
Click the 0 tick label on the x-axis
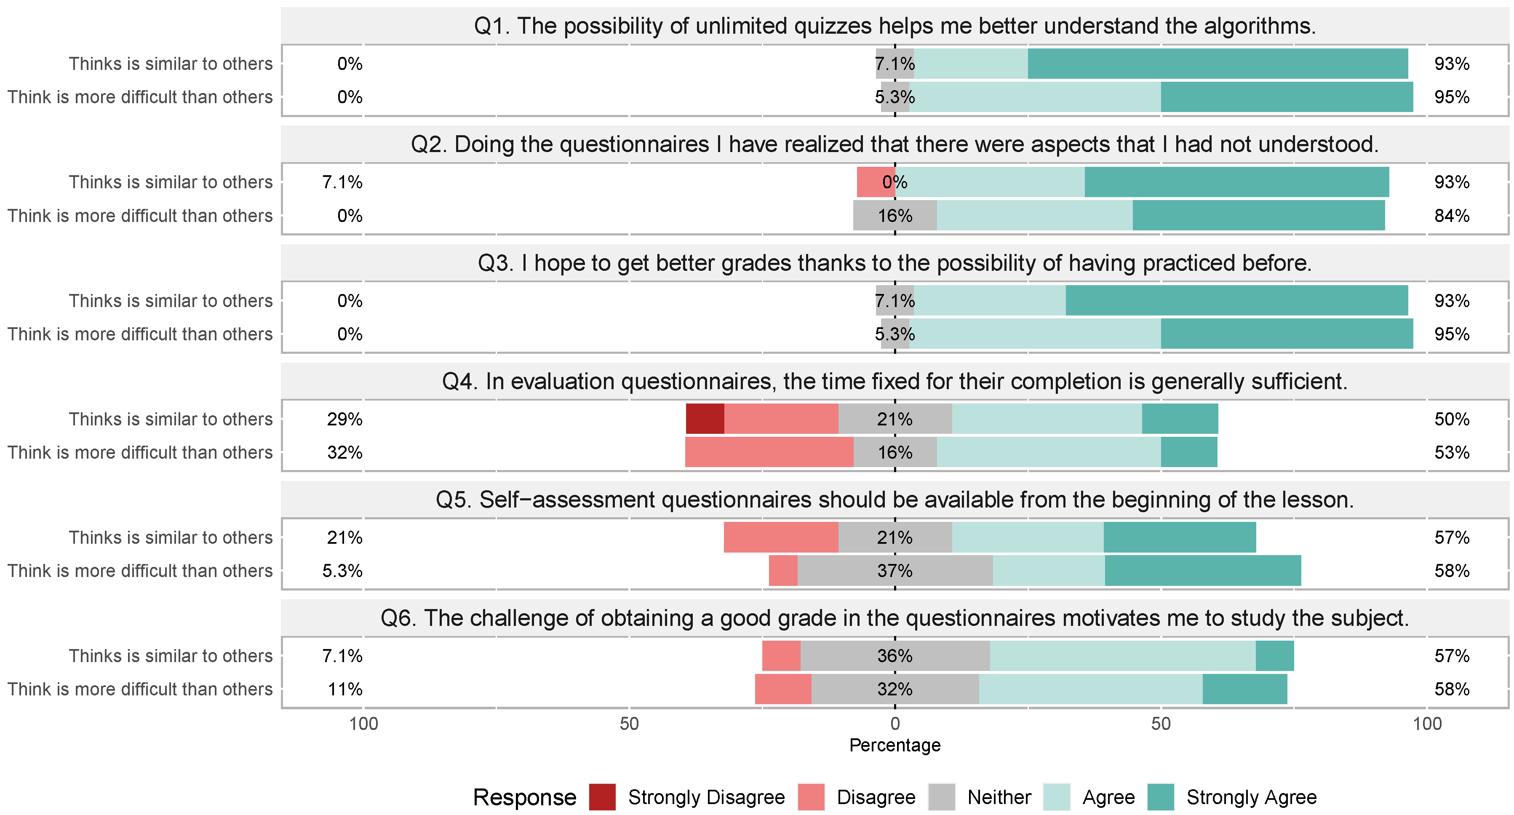tap(895, 723)
